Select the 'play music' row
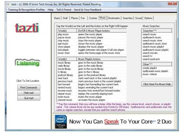181x135 pixels. (92, 34)
